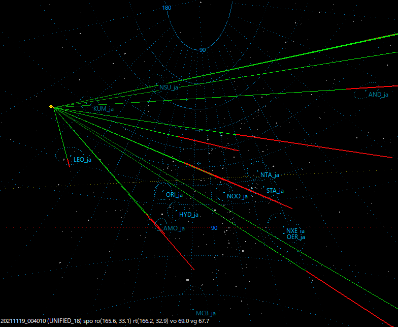Click the HYD_ja radiant label
Viewport: 398px width, 327px height.
[x=189, y=215]
